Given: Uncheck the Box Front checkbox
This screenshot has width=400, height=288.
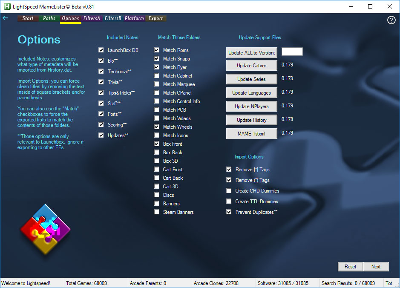Looking at the screenshot, I should pyautogui.click(x=157, y=144).
